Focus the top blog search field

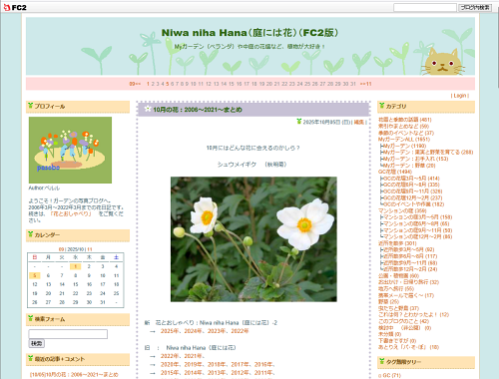click(425, 7)
